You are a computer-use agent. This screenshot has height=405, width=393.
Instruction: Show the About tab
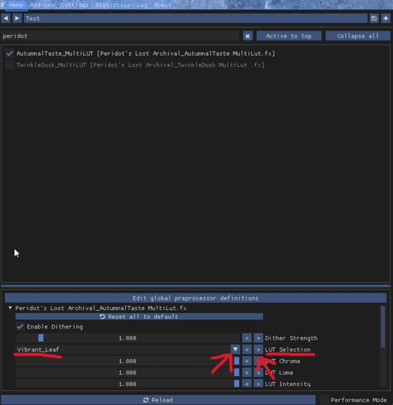pos(163,5)
